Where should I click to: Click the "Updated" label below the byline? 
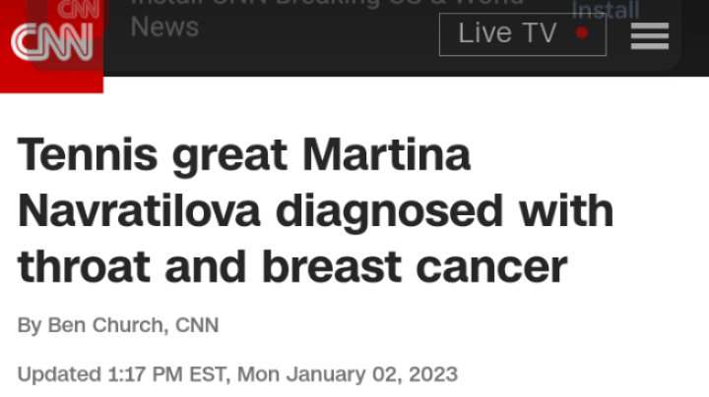click(58, 374)
